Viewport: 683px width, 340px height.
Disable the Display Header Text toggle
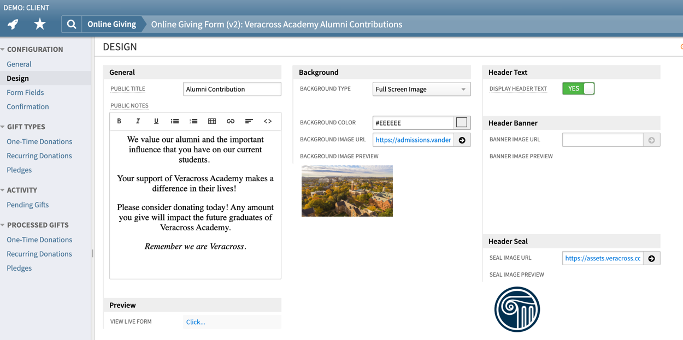pos(578,88)
